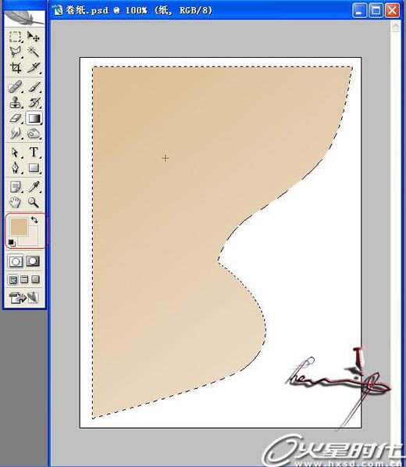Reset to default black and white colors
Screen dimensions: 406x467
pyautogui.click(x=11, y=242)
